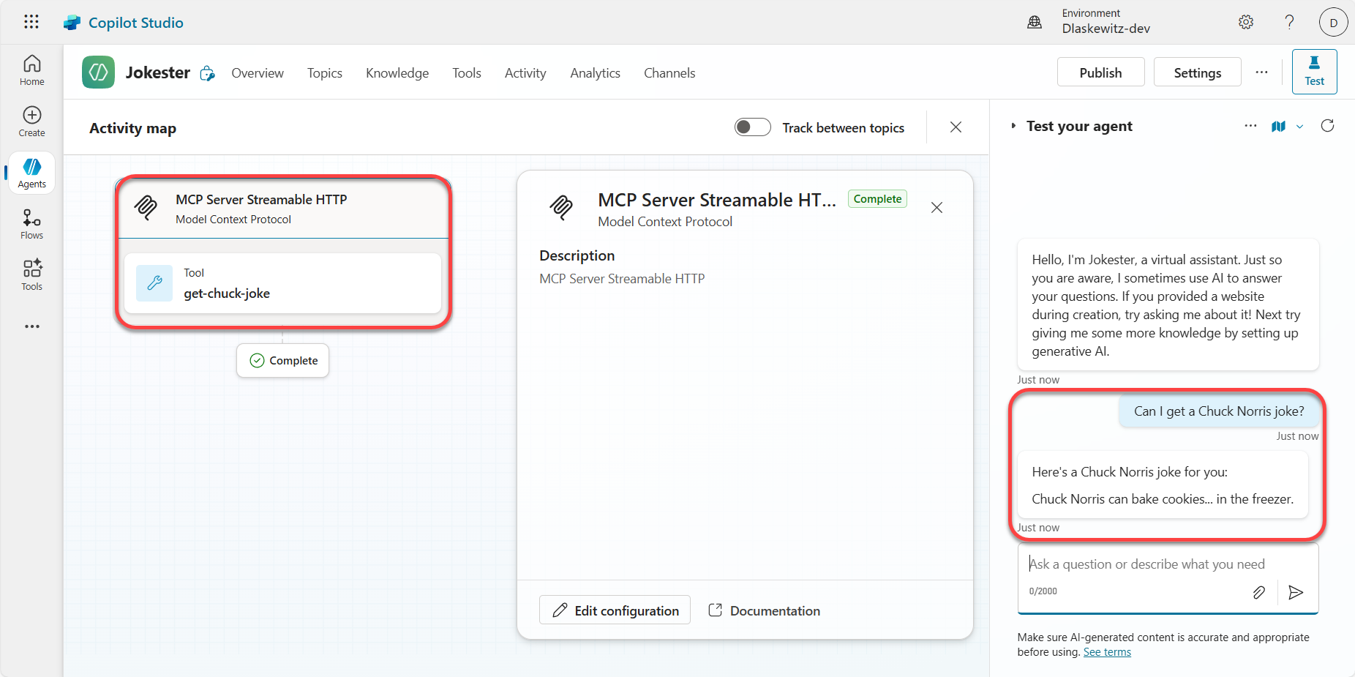Image resolution: width=1355 pixels, height=677 pixels.
Task: Click the Publish button
Action: pyautogui.click(x=1100, y=72)
